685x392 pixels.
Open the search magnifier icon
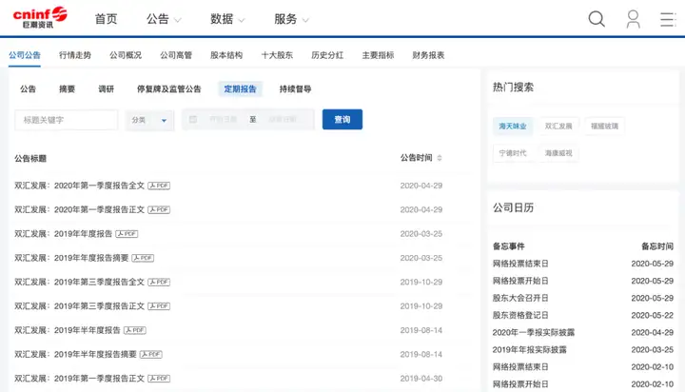597,19
